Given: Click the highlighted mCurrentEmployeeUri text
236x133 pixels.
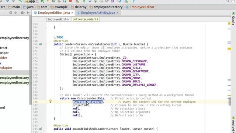Looking at the screenshot, I should pyautogui.click(x=87, y=102).
